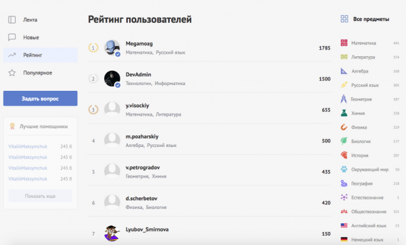Open DevAdmin user profile name
The width and height of the screenshot is (406, 245).
pos(138,74)
